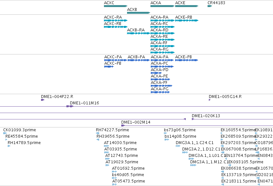Select the ACXC-PA protein feature
Image resolution: width=273 pixels, height=186 pixels.
pos(115,60)
